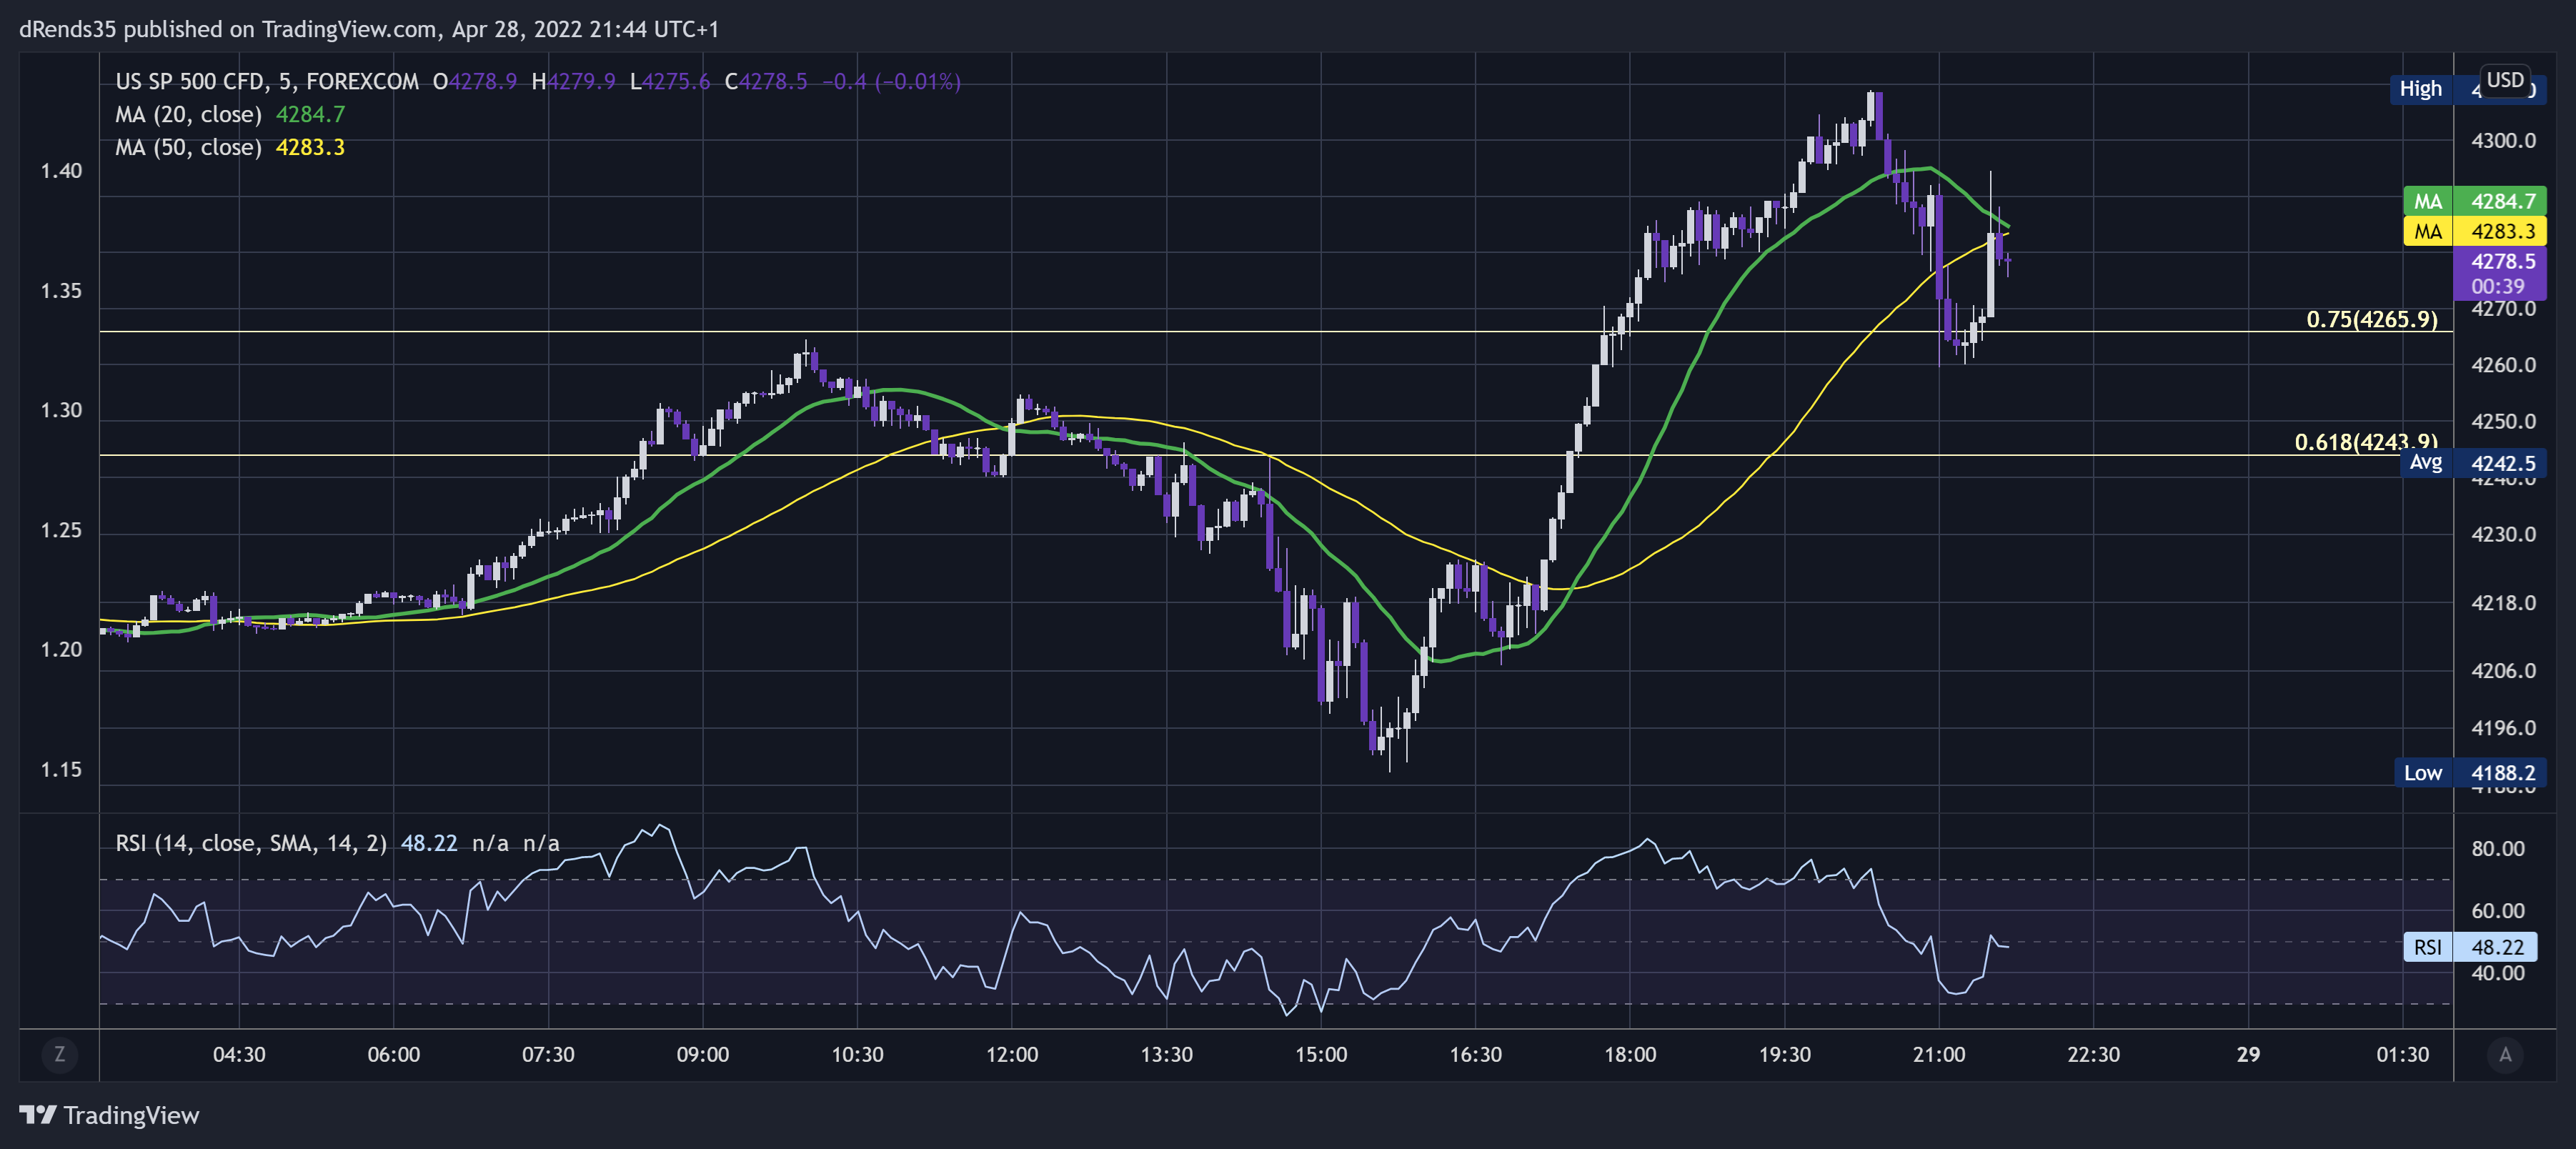The height and width of the screenshot is (1149, 2576).
Task: Click the open value O4278.9
Action: tap(475, 81)
